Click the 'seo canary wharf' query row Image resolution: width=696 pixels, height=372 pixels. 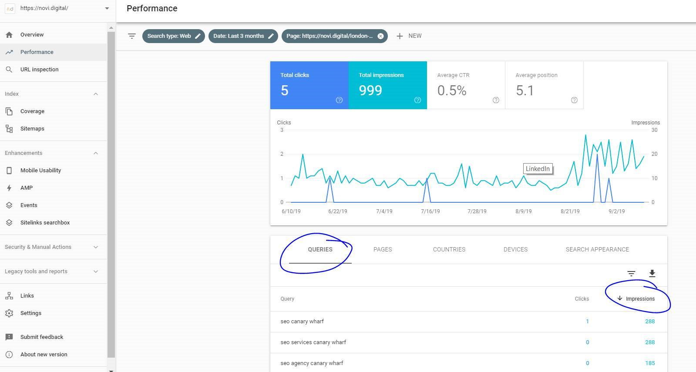coord(468,322)
